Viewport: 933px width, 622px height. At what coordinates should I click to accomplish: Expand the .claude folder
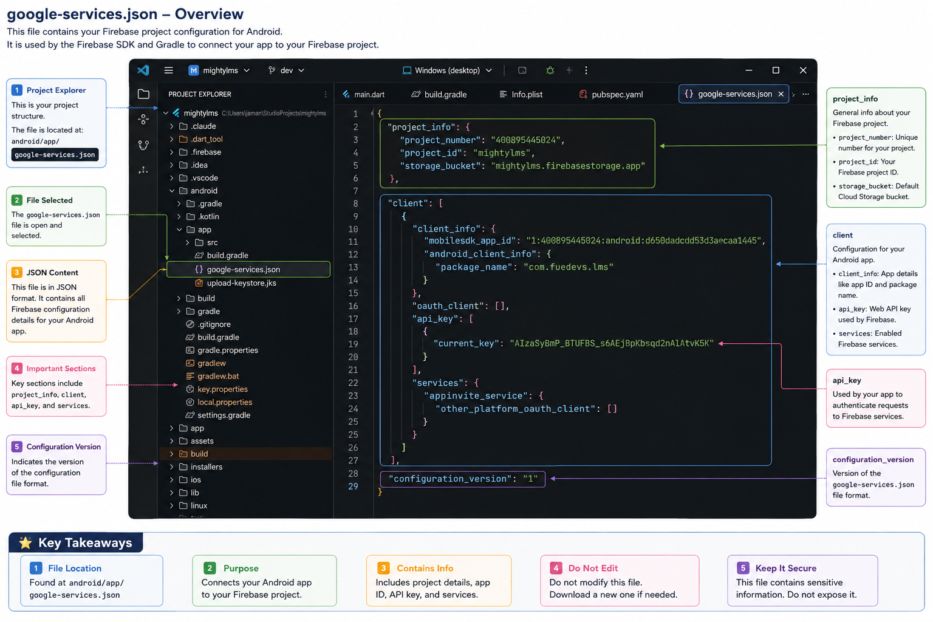[172, 126]
